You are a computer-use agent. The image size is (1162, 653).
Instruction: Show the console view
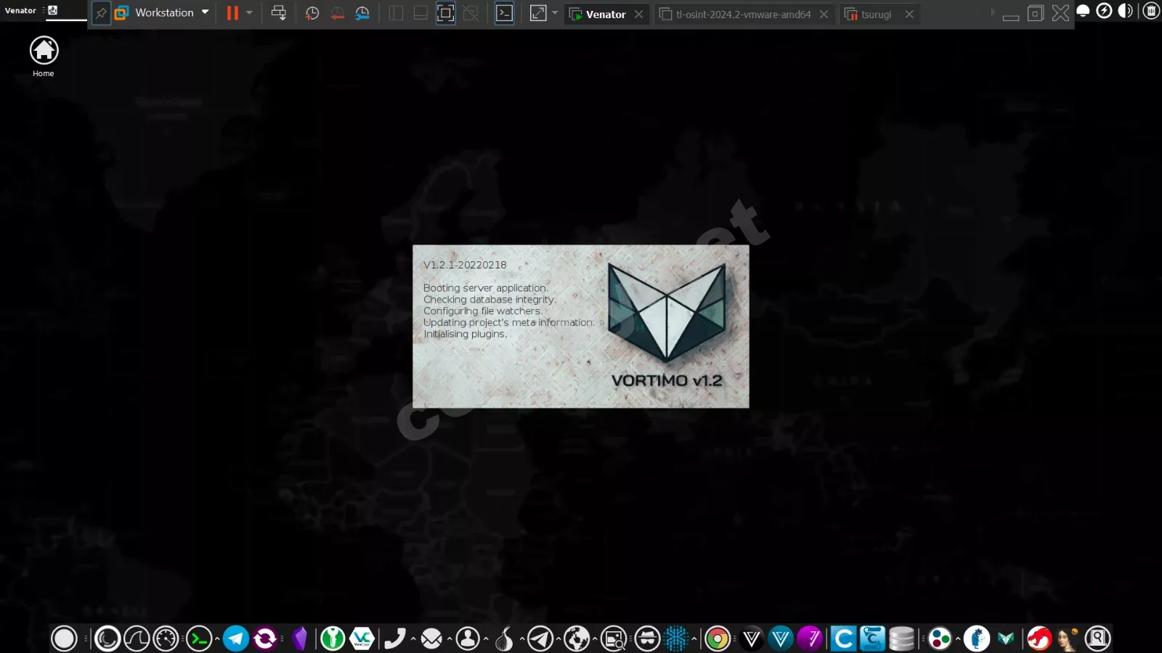coord(505,13)
